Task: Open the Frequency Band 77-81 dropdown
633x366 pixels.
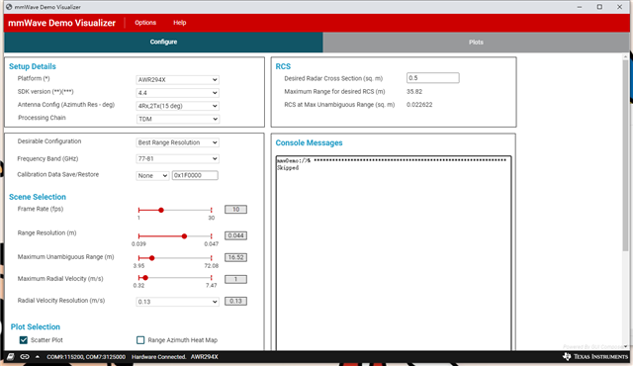Action: 177,158
